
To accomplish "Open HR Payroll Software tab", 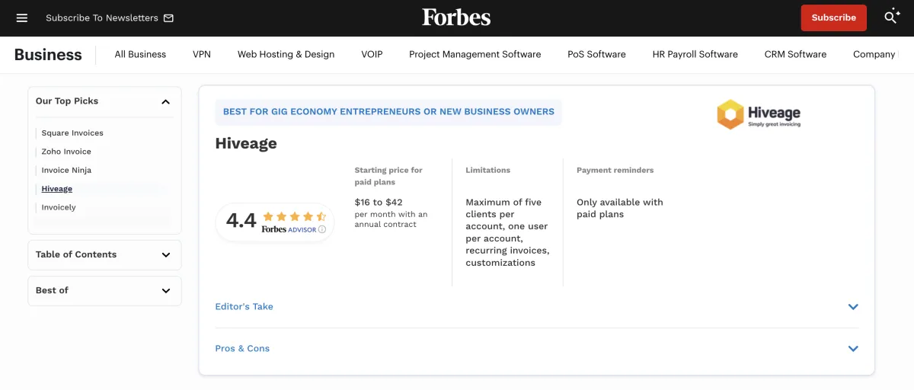I will [x=695, y=54].
